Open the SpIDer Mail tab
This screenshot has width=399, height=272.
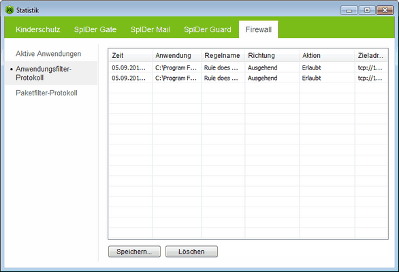tap(150, 29)
